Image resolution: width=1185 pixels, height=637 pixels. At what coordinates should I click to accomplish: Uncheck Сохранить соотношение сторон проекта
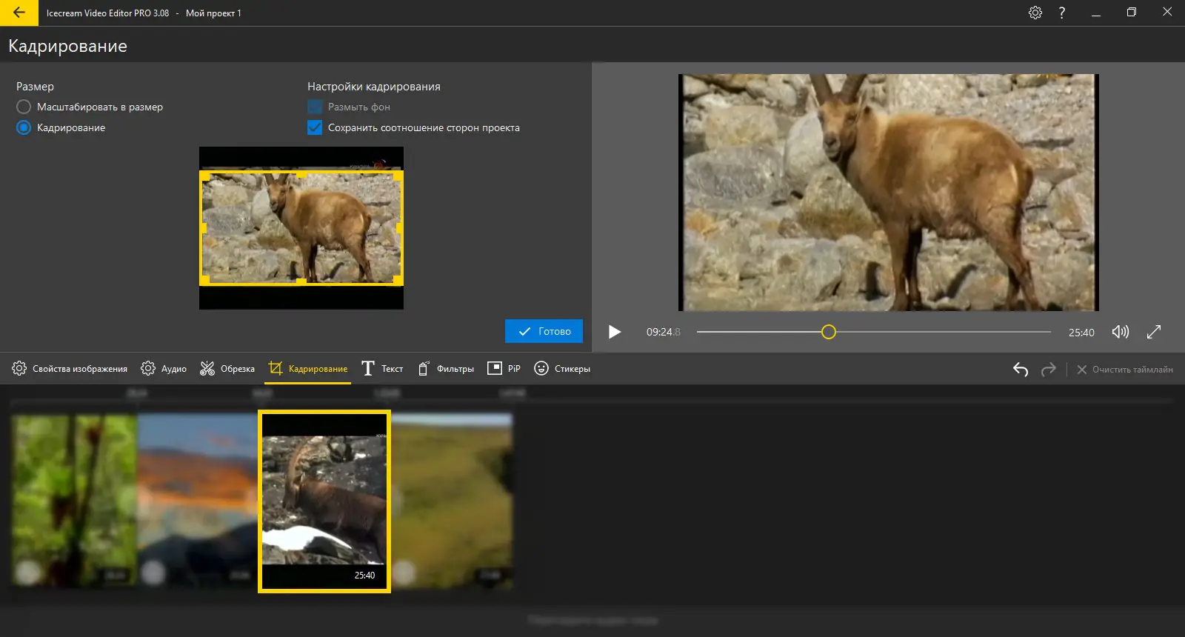[x=315, y=127]
